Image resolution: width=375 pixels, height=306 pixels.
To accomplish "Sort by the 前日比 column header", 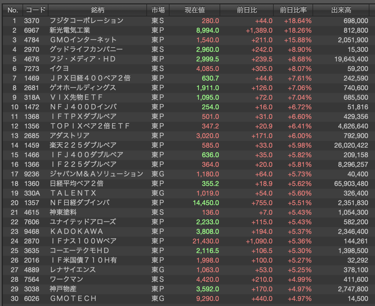I will point(247,10).
